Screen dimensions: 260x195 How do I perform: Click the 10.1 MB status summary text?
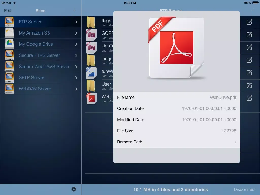(171, 189)
